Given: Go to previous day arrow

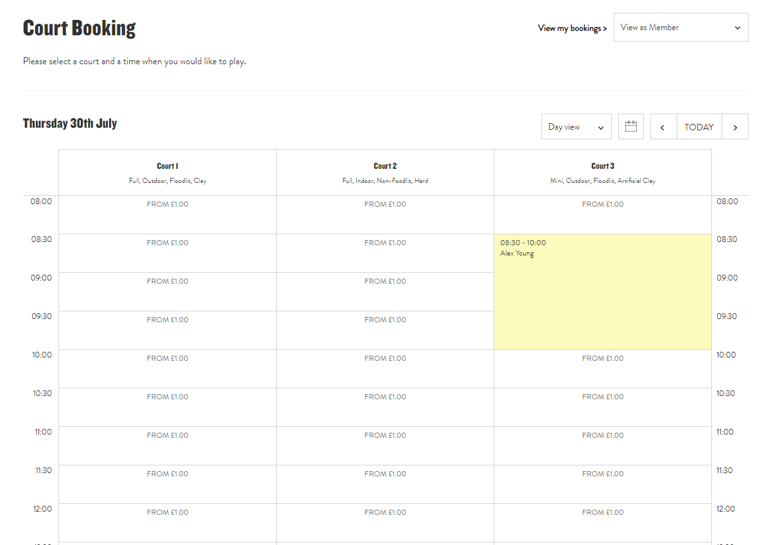Looking at the screenshot, I should [x=663, y=127].
